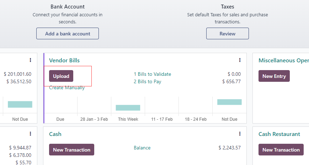Click the Balance link in Cash card
The height and width of the screenshot is (165, 309).
142,148
